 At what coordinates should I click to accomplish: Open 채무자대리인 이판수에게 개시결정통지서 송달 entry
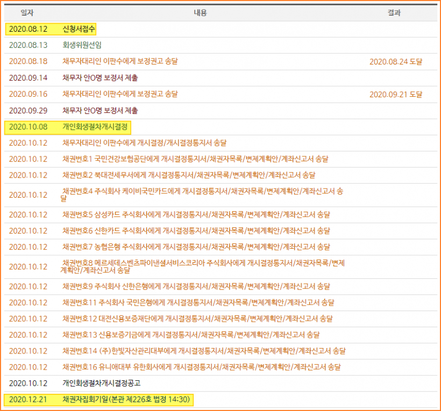(144, 143)
